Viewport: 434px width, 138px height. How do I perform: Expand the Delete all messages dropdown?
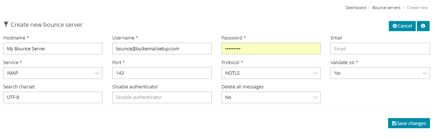click(x=271, y=97)
